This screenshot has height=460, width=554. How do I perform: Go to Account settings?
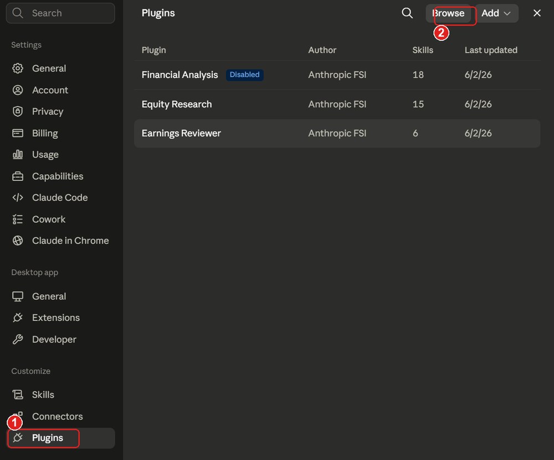[60, 90]
